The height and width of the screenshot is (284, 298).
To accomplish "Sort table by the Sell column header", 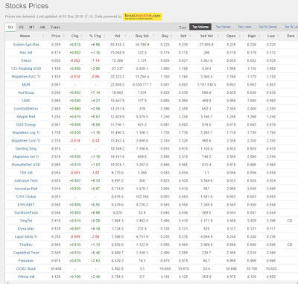I will coord(183,36).
